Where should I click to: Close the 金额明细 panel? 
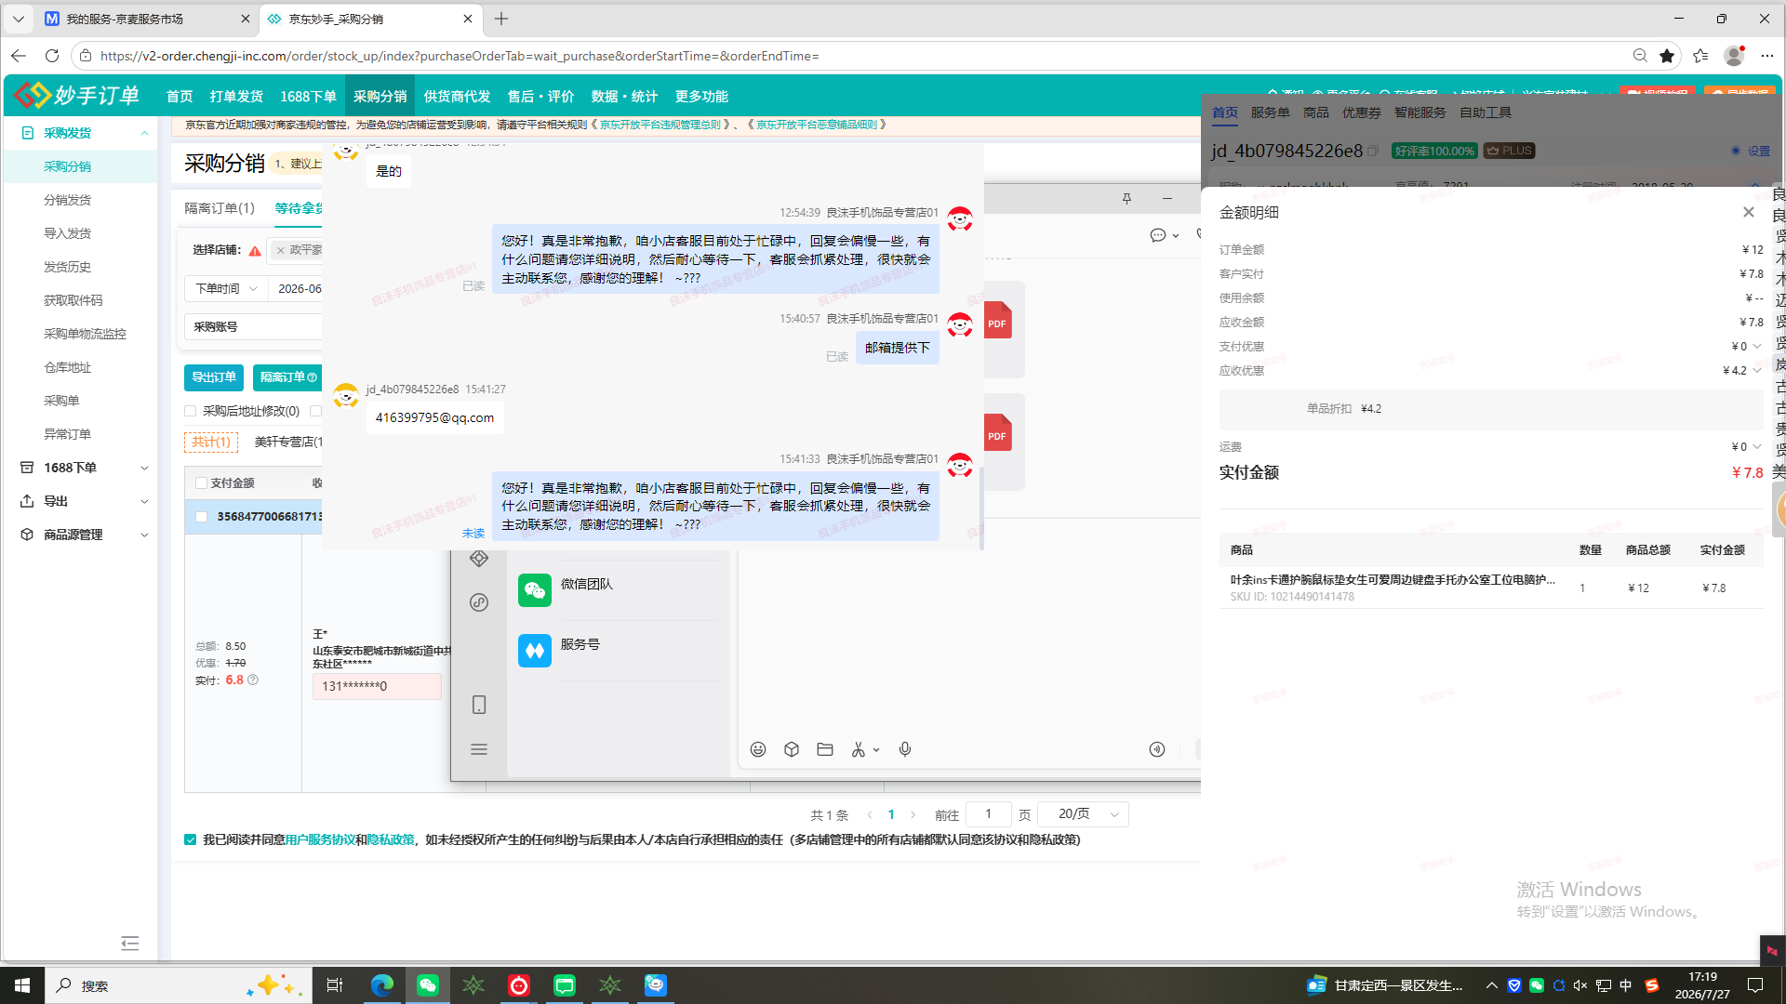pyautogui.click(x=1749, y=212)
